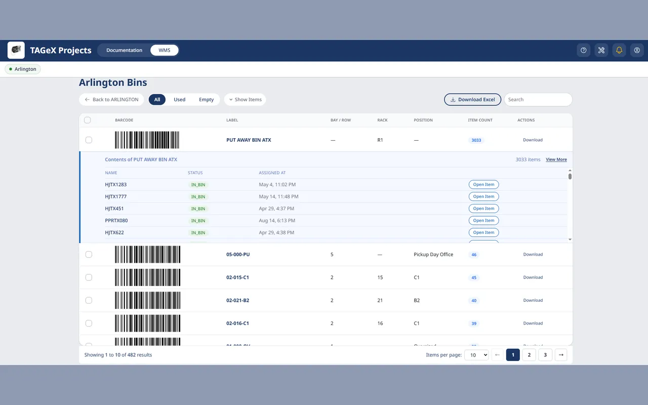The width and height of the screenshot is (648, 405).
Task: Download the 05-000-PU bin row
Action: (533, 255)
